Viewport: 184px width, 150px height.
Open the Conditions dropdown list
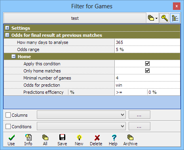coord(81,126)
